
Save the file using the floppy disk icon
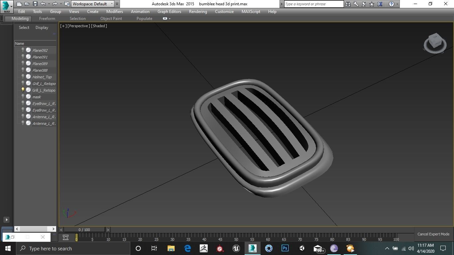tap(35, 4)
